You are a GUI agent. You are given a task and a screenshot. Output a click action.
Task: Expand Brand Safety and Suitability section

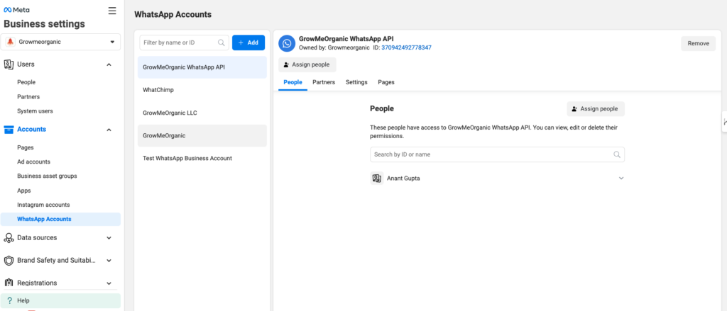point(109,261)
